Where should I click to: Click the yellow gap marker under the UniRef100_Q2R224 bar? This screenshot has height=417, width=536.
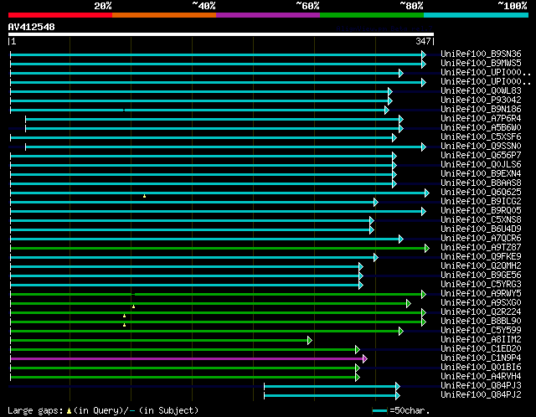coord(125,316)
